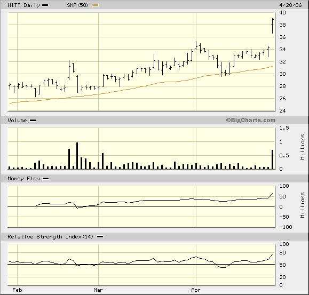Select the BigCharts.com copyright watermark
309x295 pixels.
[x=250, y=120]
